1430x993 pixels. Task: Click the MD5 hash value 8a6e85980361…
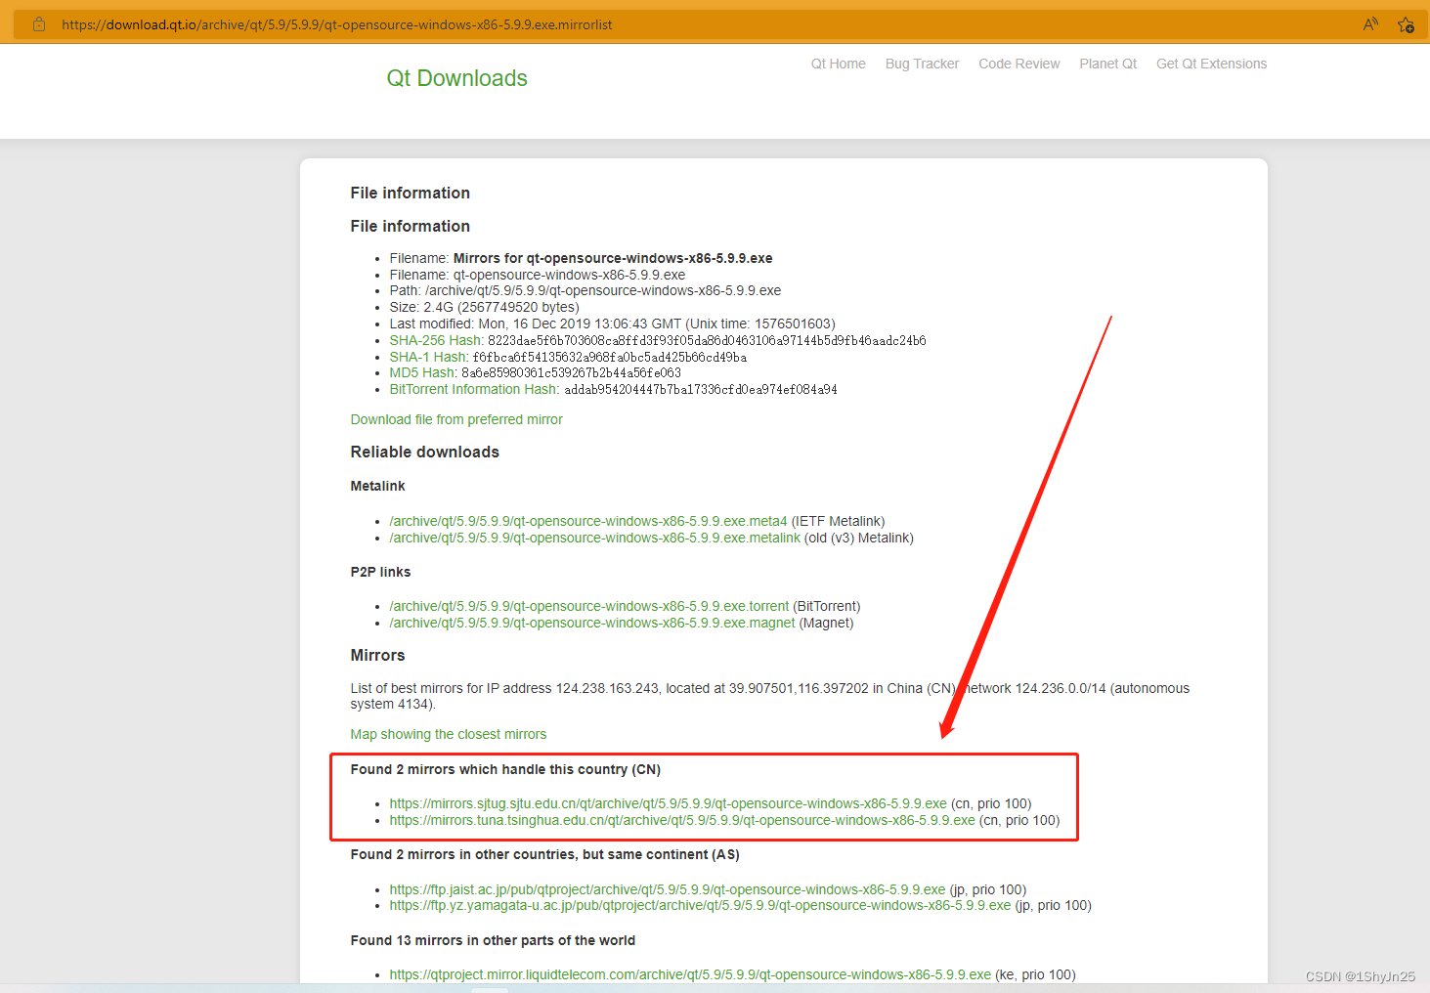(571, 372)
